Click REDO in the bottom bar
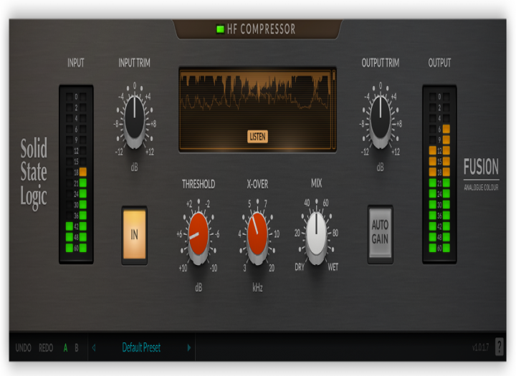516x376 pixels. pos(46,347)
